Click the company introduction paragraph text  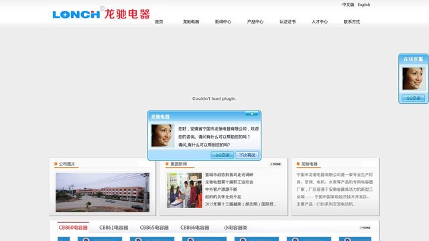coord(335,189)
